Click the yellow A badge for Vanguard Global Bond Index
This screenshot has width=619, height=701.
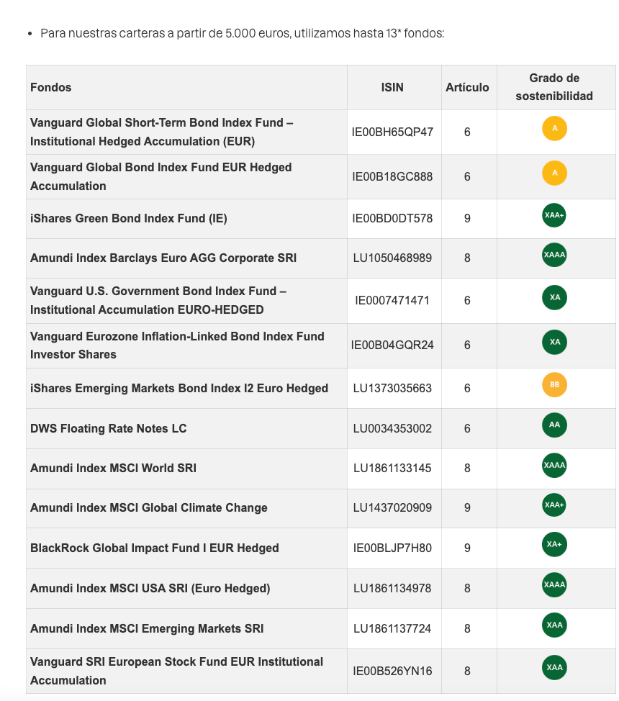[554, 173]
